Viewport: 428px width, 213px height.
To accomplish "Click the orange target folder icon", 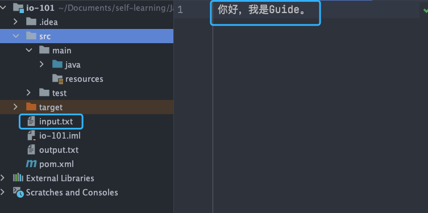I will (31, 107).
